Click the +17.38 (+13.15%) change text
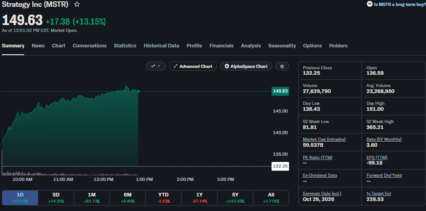 (x=76, y=21)
